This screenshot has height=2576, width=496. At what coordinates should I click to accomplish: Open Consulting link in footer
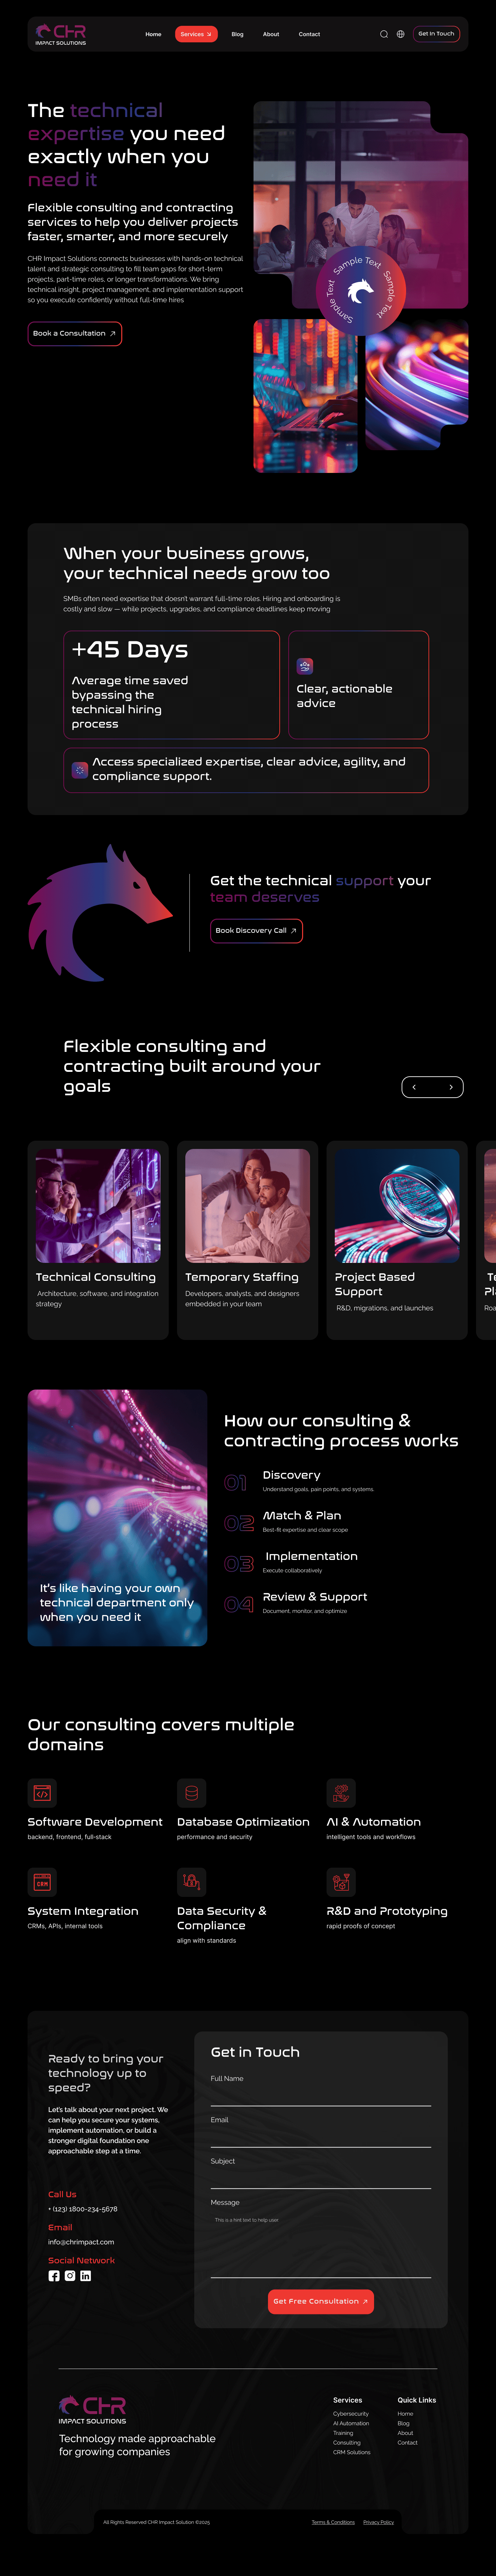pyautogui.click(x=347, y=2443)
